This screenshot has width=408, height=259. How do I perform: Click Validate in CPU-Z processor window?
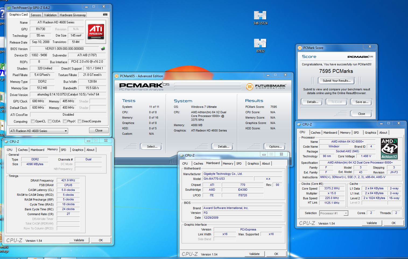[x=372, y=223]
